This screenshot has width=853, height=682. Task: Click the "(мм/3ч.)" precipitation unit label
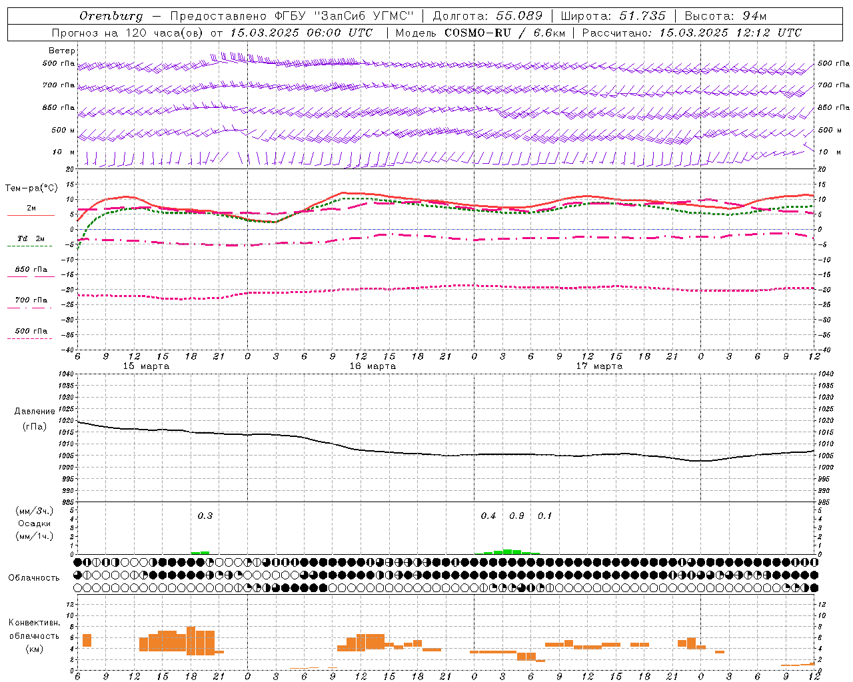click(x=35, y=511)
